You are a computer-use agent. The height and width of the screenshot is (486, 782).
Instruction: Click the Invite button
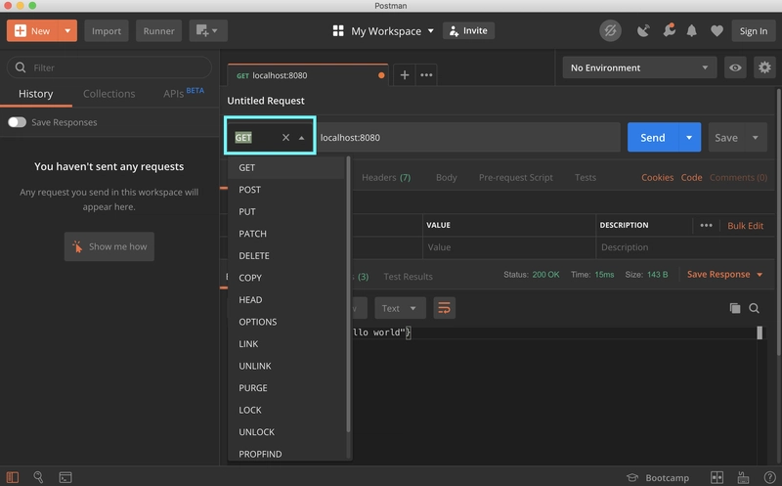tap(468, 30)
